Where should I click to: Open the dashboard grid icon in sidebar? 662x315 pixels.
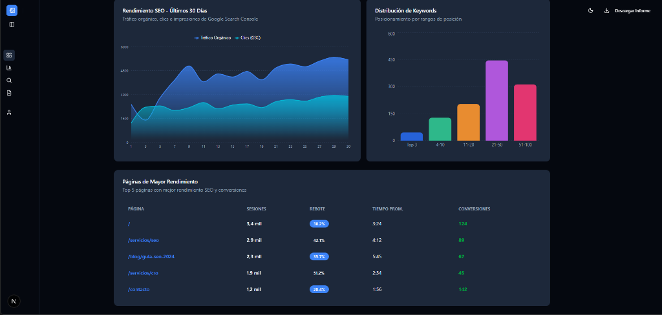click(x=9, y=55)
